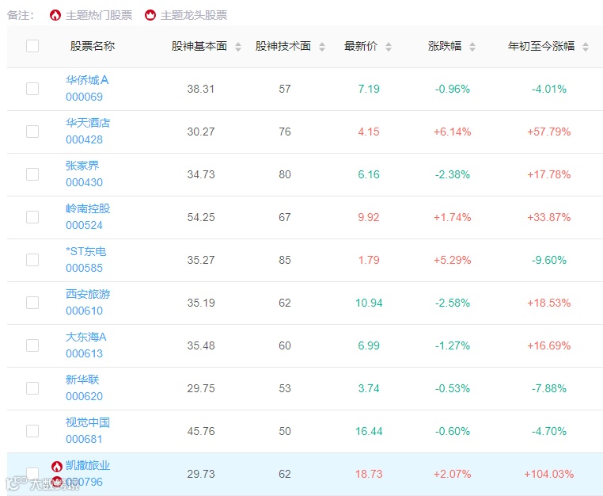This screenshot has width=603, height=496.
Task: Click the latest price 10.94
Action: 369,303
